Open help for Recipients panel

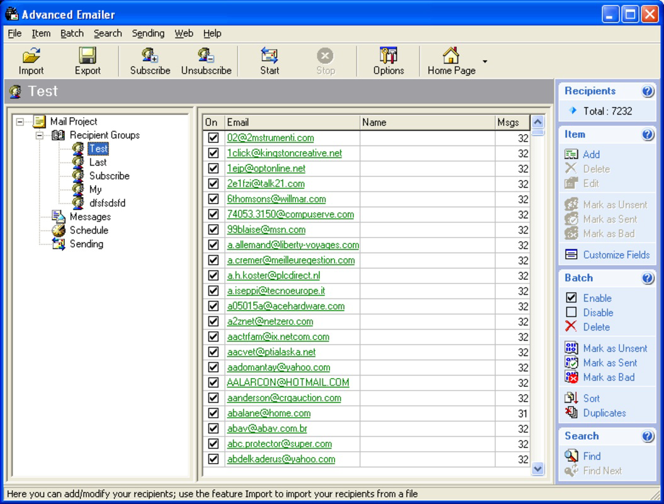pyautogui.click(x=648, y=91)
